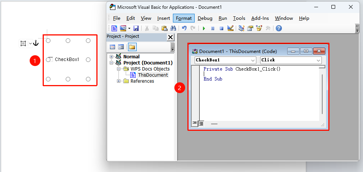Click the anchor icon in document
Image resolution: width=363 pixels, height=172 pixels.
[x=36, y=43]
